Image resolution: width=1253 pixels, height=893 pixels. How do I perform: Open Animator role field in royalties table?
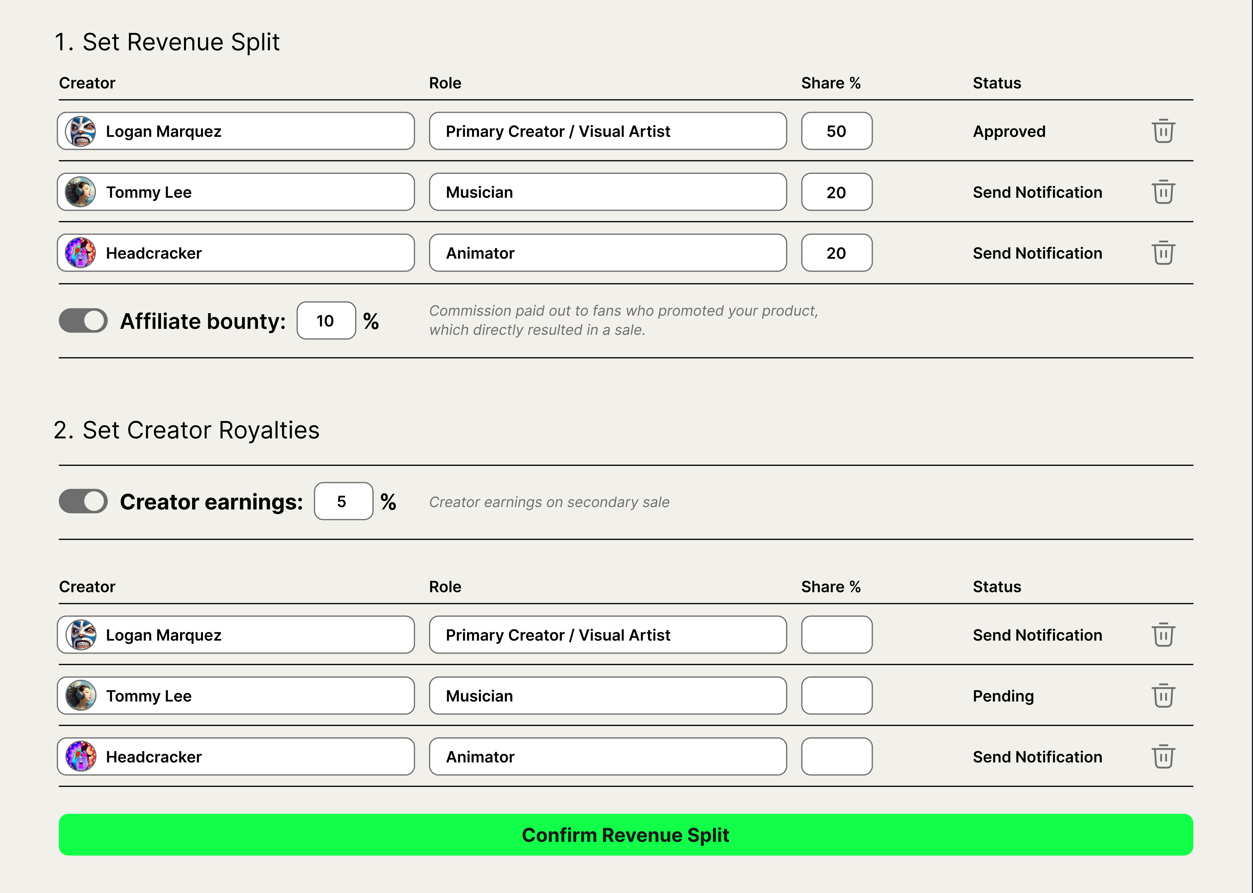click(608, 757)
